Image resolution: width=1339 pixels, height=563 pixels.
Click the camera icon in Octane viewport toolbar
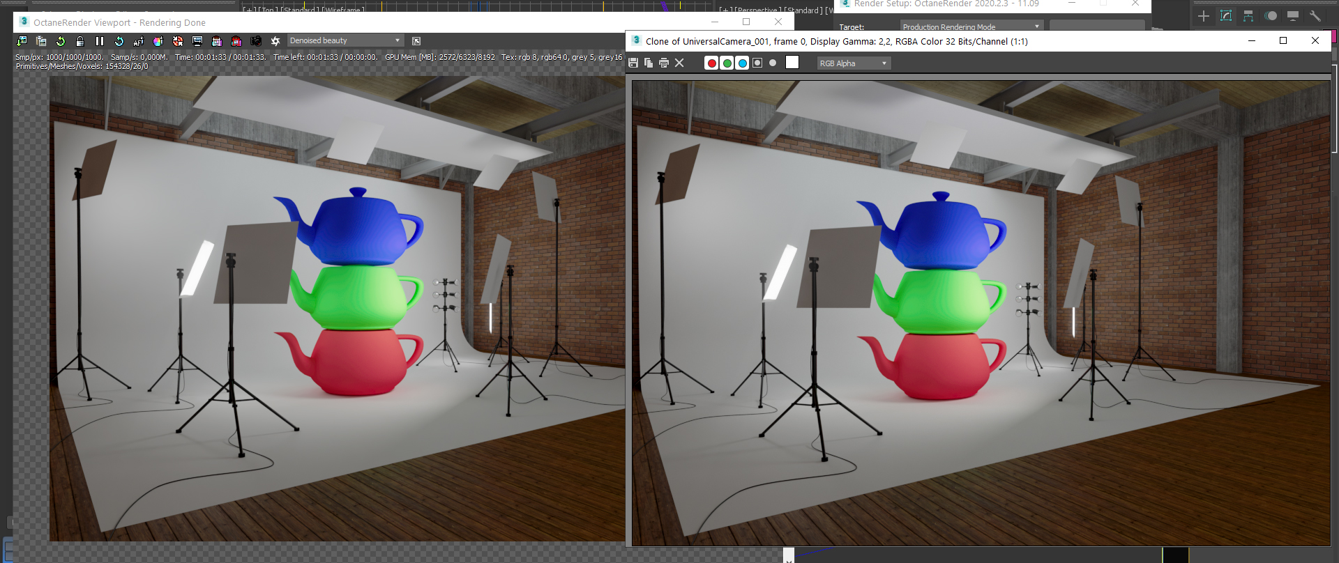(x=256, y=41)
